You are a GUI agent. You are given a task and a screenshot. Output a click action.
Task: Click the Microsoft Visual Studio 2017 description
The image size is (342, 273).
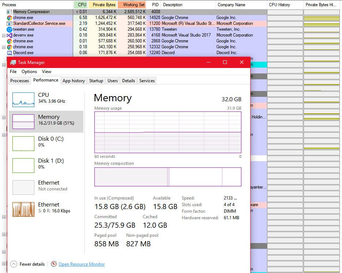click(186, 35)
